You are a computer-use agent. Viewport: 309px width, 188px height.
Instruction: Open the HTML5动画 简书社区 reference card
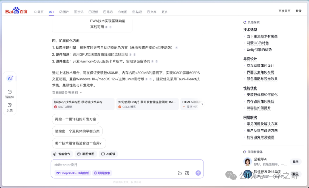(190, 104)
